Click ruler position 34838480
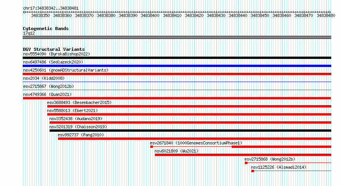Viewport: 342px width, 186px height. click(326, 15)
